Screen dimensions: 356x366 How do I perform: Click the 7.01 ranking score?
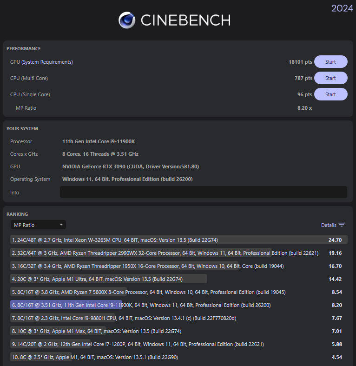click(336, 331)
